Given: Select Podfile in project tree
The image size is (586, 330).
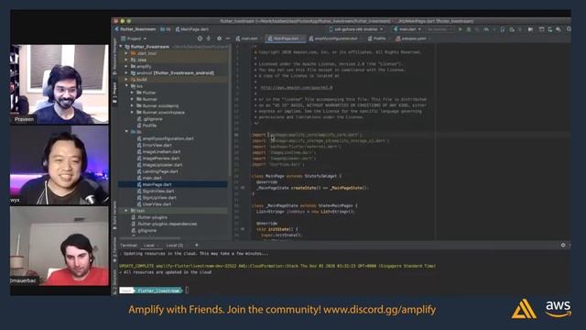Looking at the screenshot, I should pos(149,126).
